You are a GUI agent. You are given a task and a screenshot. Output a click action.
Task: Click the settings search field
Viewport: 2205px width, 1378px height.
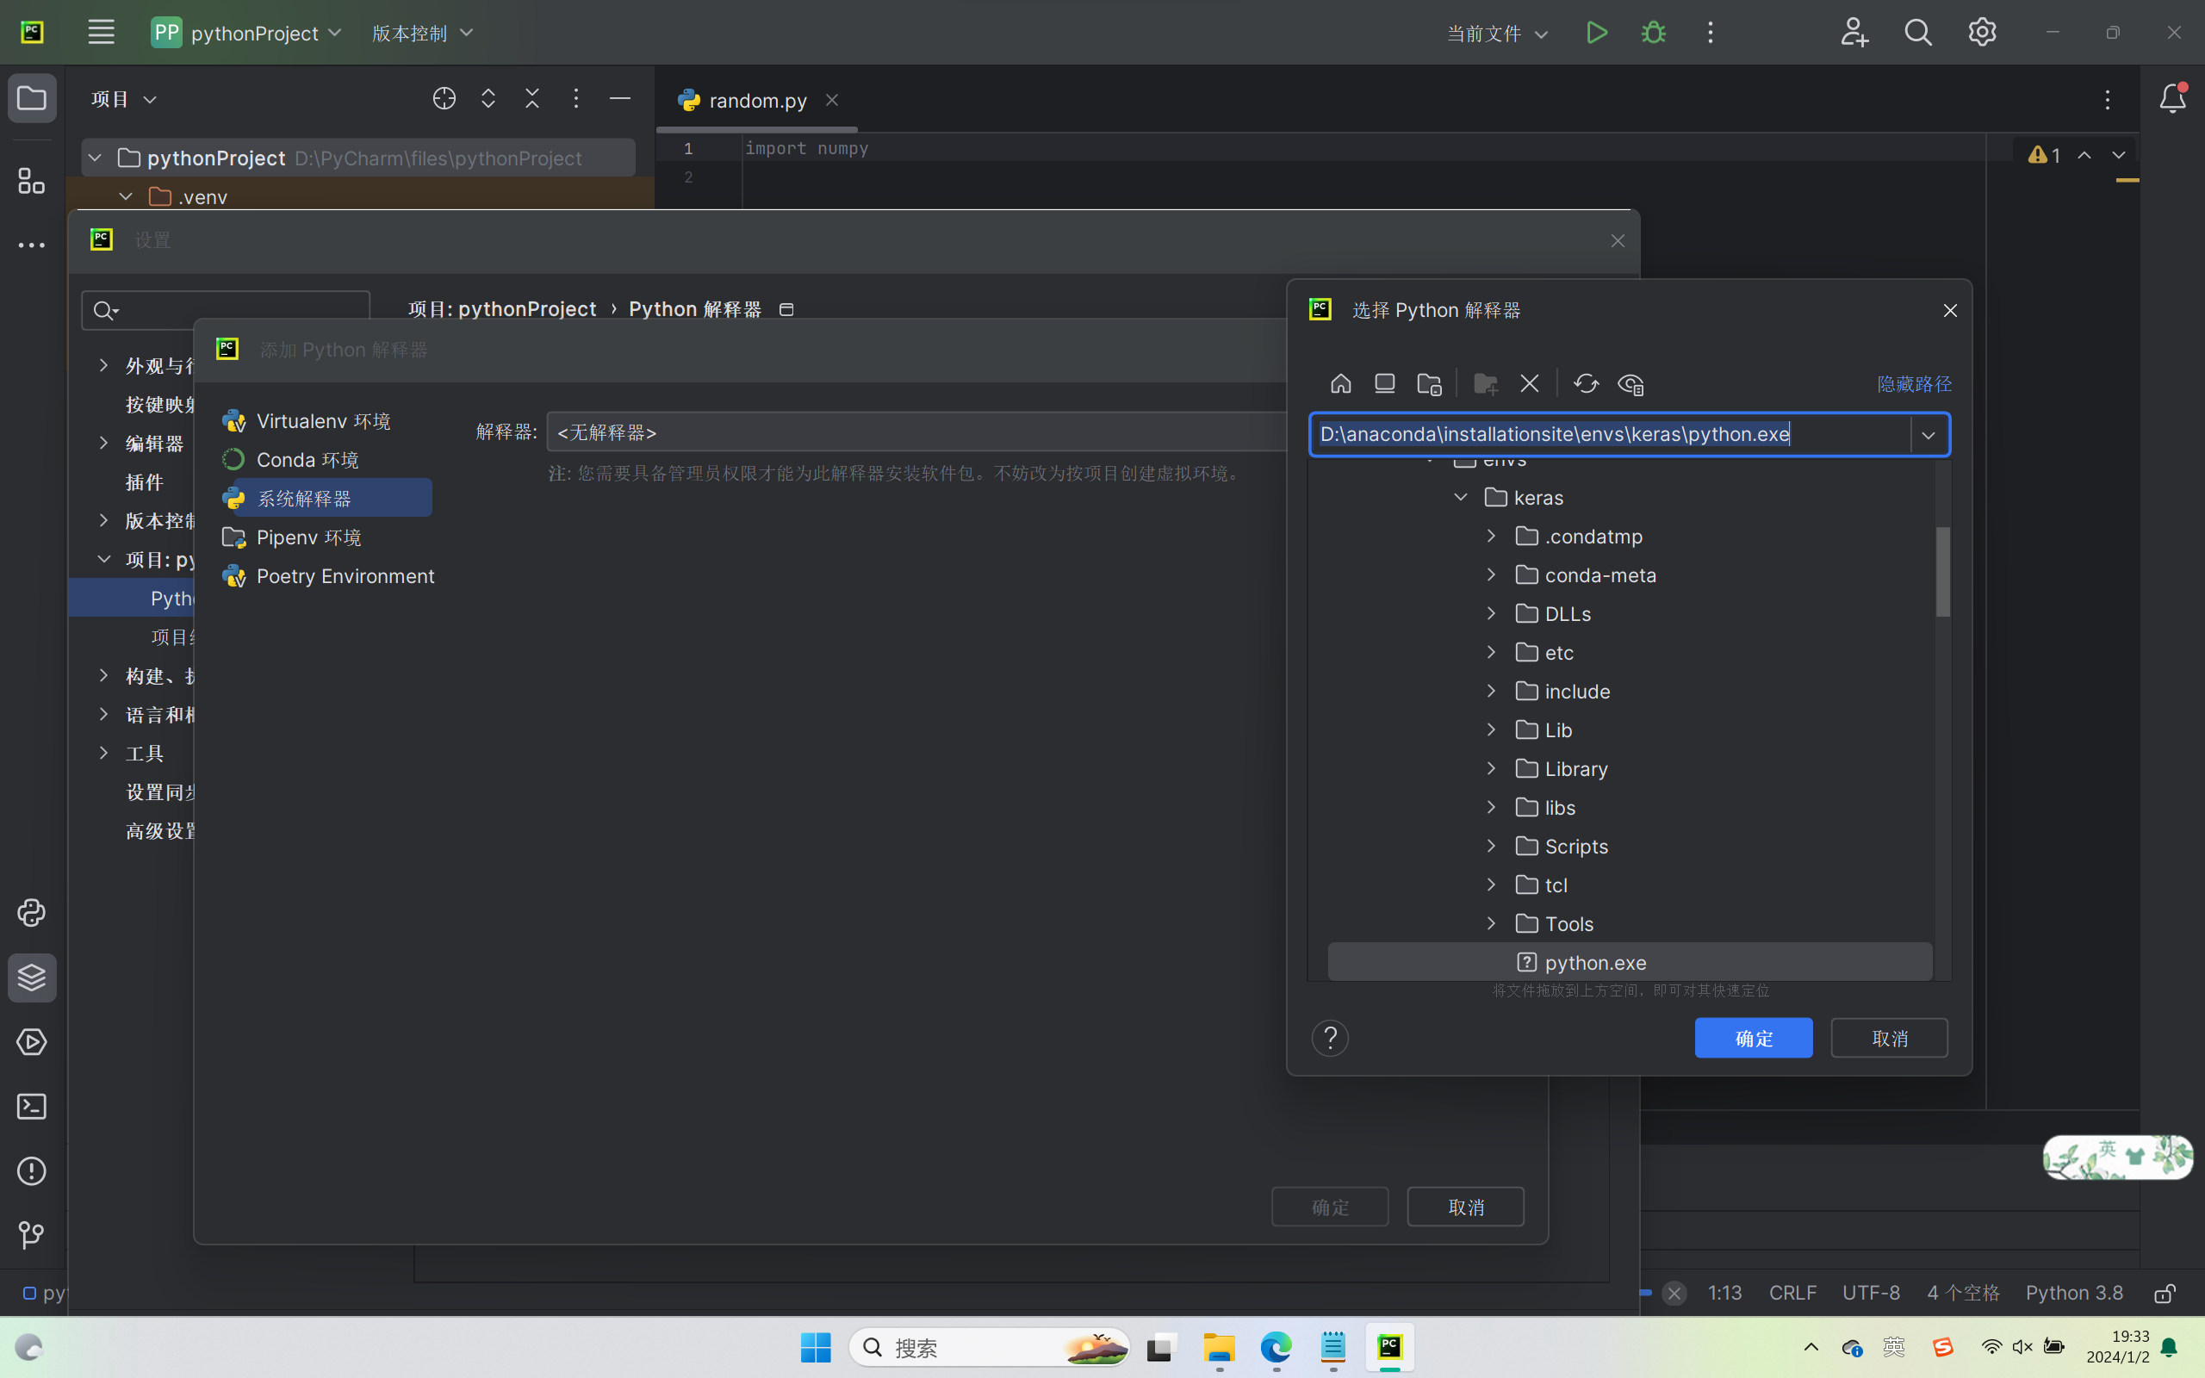226,311
